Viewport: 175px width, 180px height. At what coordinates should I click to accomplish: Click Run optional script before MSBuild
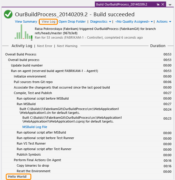(88, 98)
